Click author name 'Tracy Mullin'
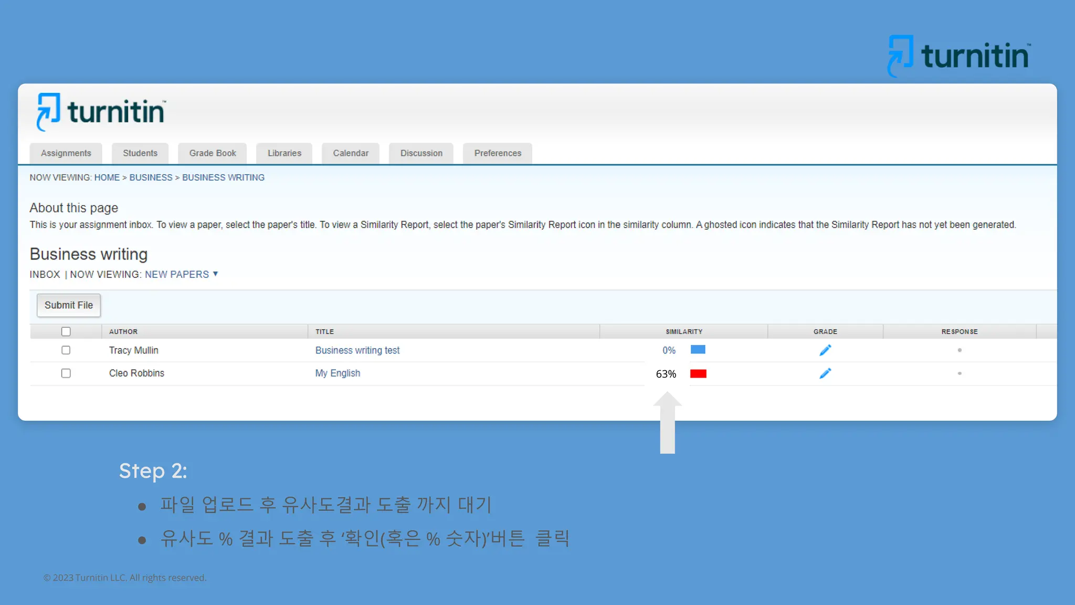Screen dimensions: 1075x605 [133, 350]
